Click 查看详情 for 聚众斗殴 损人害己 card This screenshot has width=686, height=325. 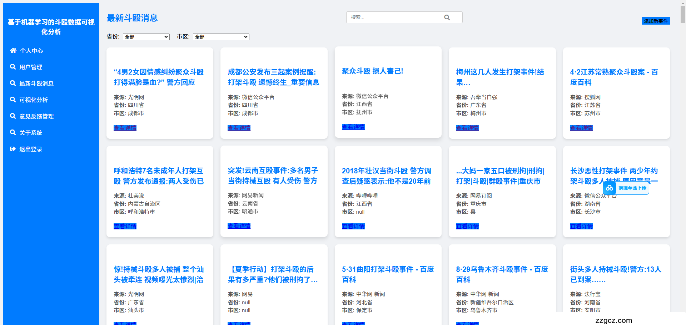(353, 127)
